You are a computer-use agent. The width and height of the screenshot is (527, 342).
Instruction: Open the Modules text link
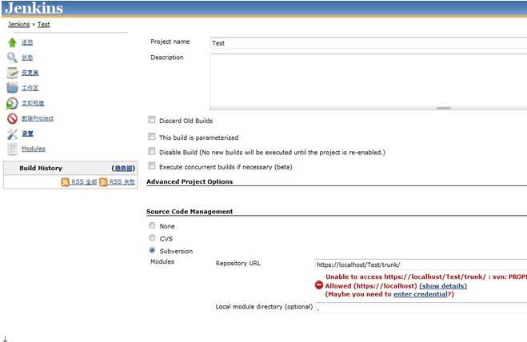pyautogui.click(x=34, y=149)
